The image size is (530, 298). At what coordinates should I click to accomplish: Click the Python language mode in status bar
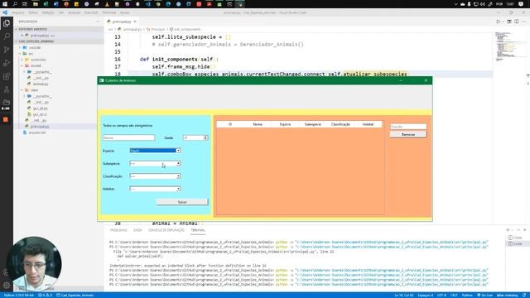pyautogui.click(x=467, y=296)
